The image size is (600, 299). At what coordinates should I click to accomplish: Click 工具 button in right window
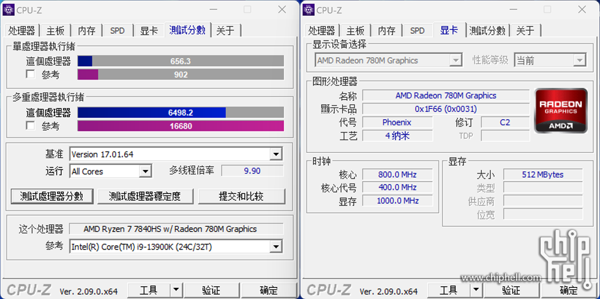pyautogui.click(x=448, y=290)
